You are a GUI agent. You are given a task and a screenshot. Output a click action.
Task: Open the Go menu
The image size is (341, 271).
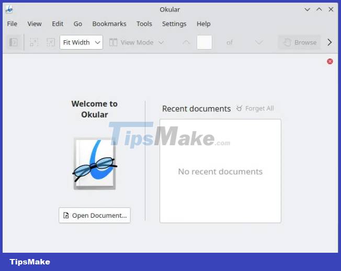pos(77,23)
